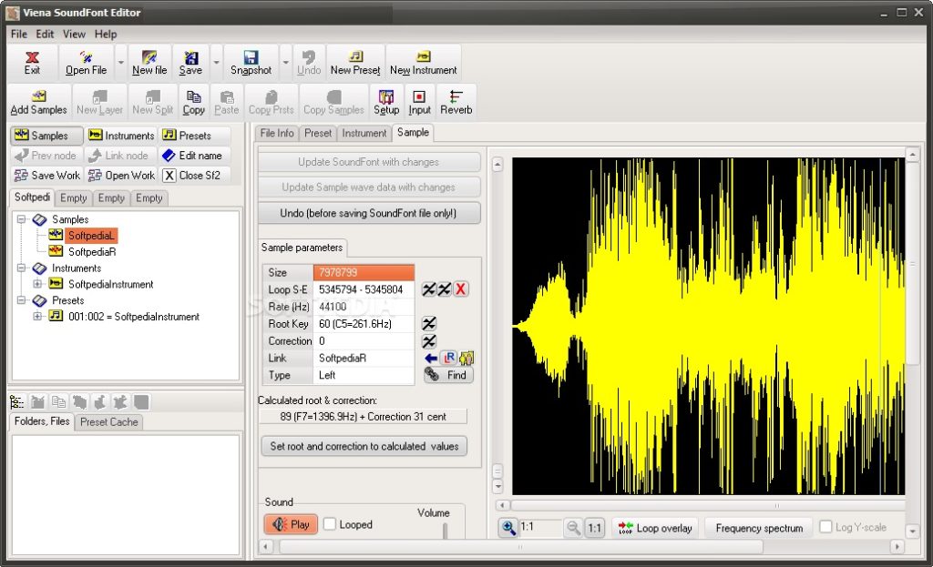
Task: Click the zoom in magnifier icon
Action: (x=508, y=528)
